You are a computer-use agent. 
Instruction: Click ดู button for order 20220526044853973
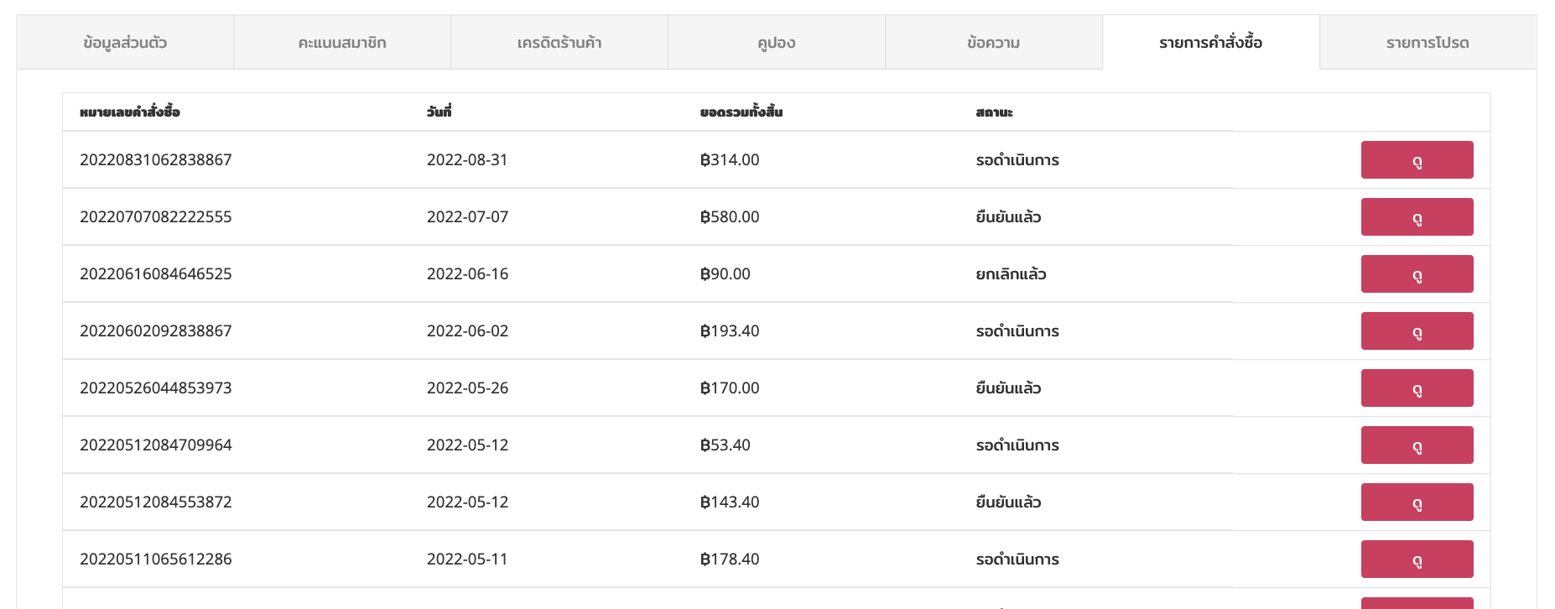1417,388
